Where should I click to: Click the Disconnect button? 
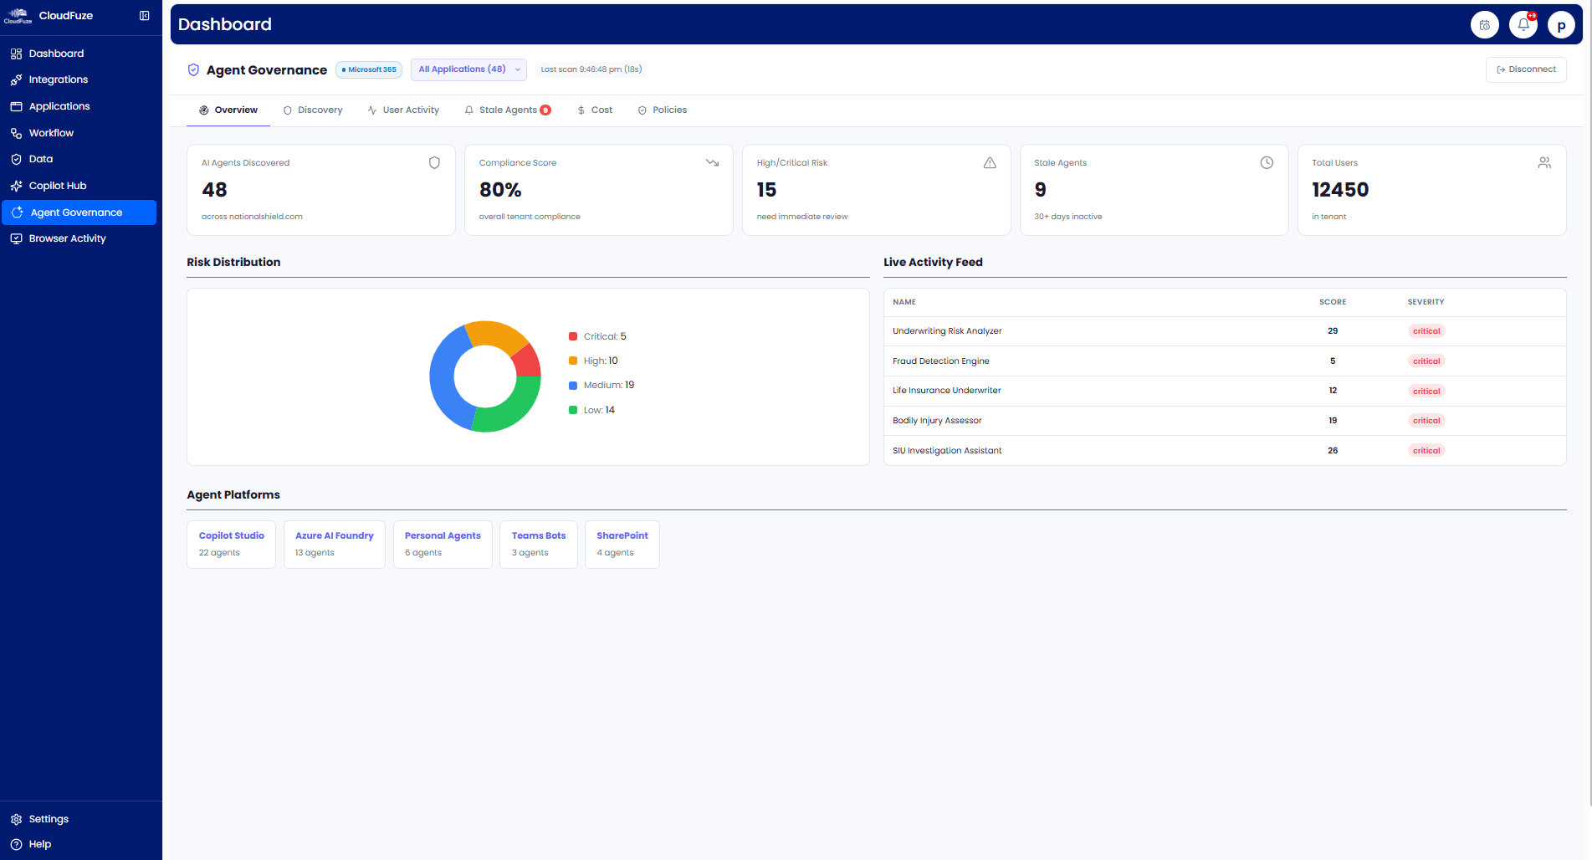click(1526, 69)
